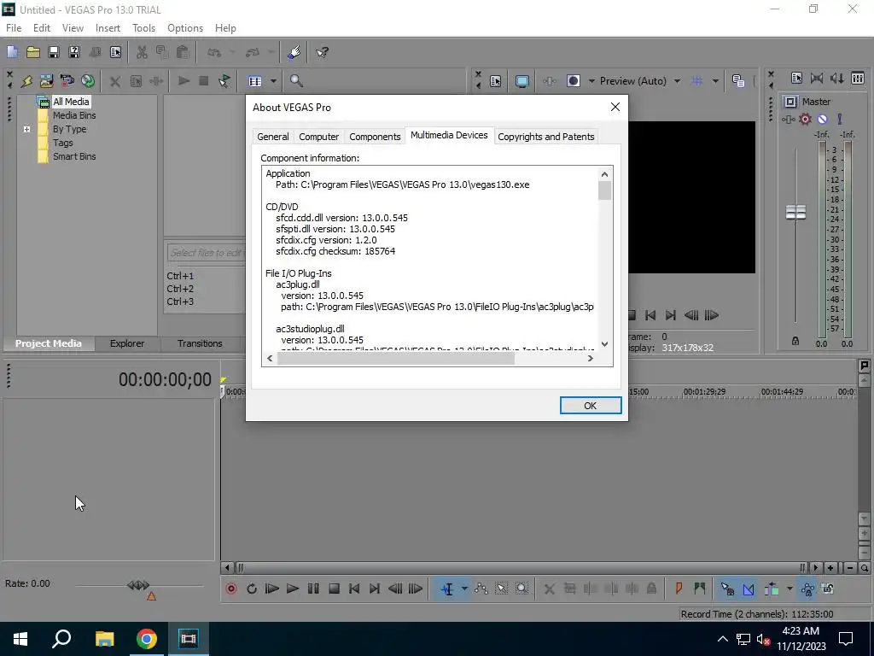Switch to the Explorer panel tab

coord(127,343)
